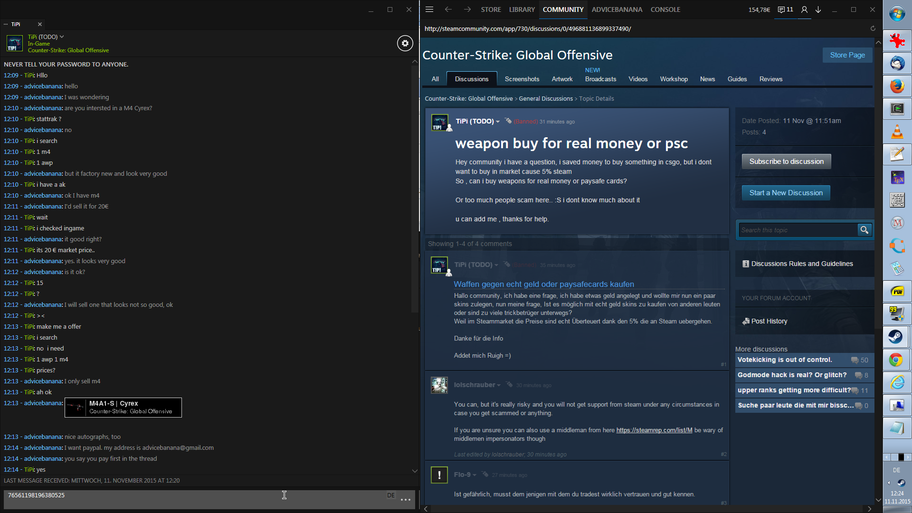
Task: Open the notifications icon showing 11
Action: click(x=785, y=9)
